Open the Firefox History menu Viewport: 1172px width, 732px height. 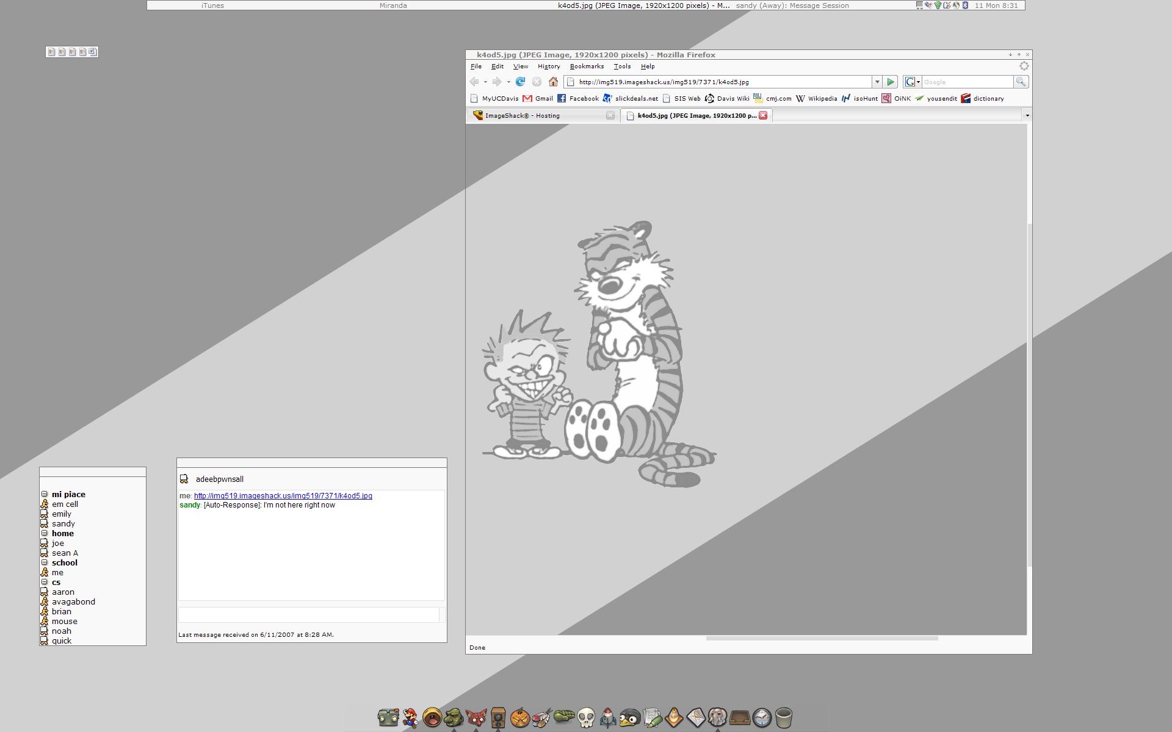[549, 66]
